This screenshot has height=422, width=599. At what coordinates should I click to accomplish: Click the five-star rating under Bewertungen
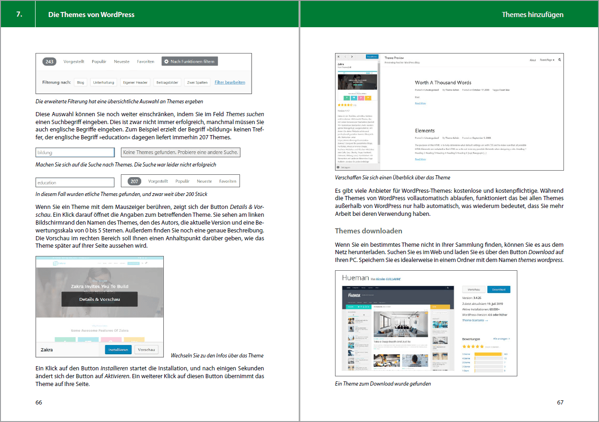tap(473, 346)
